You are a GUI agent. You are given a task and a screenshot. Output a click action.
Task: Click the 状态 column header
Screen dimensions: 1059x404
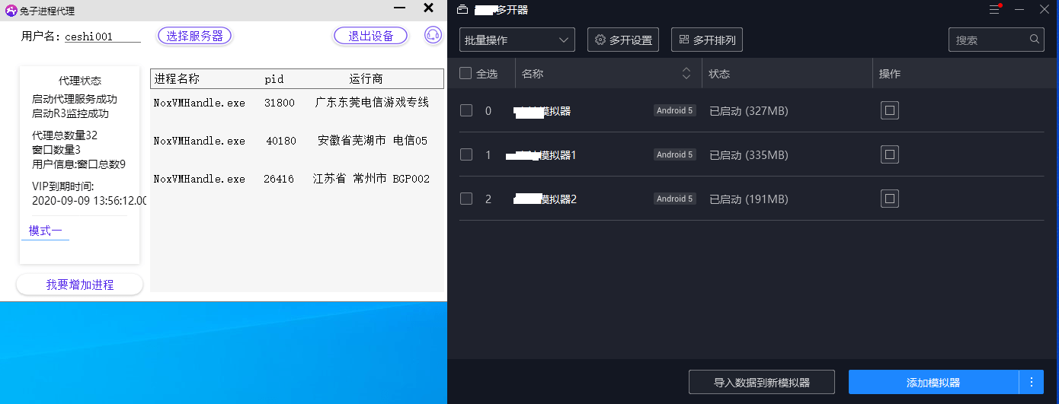(x=719, y=74)
